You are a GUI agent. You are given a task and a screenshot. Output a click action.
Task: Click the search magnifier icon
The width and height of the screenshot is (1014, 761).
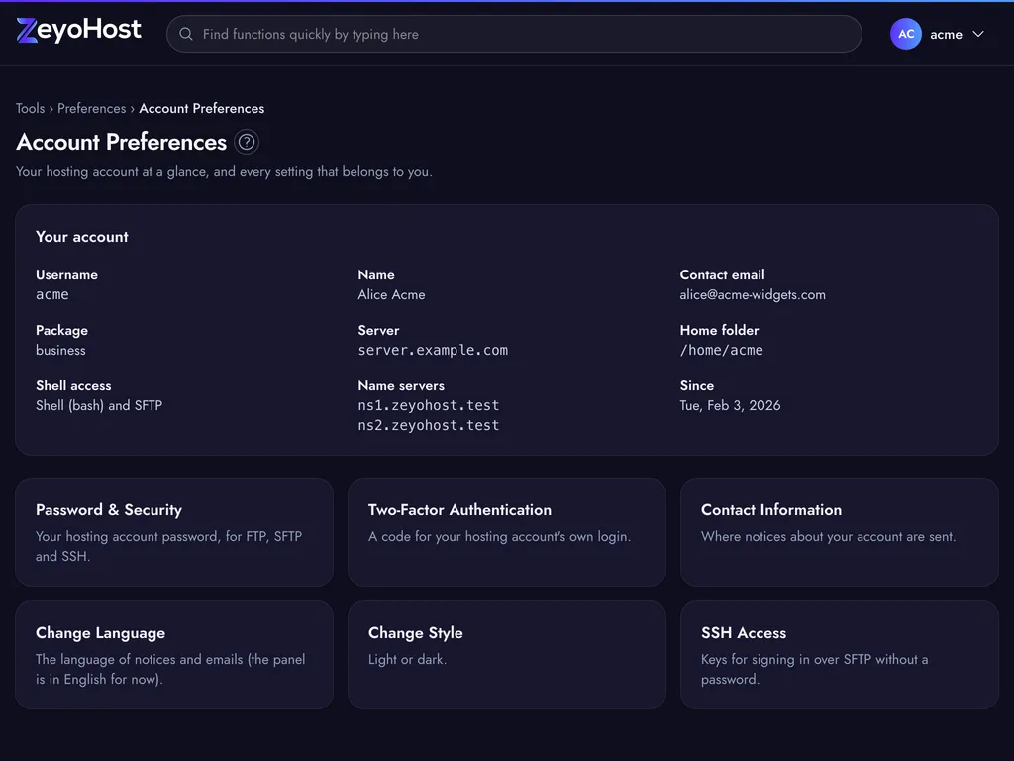coord(185,34)
